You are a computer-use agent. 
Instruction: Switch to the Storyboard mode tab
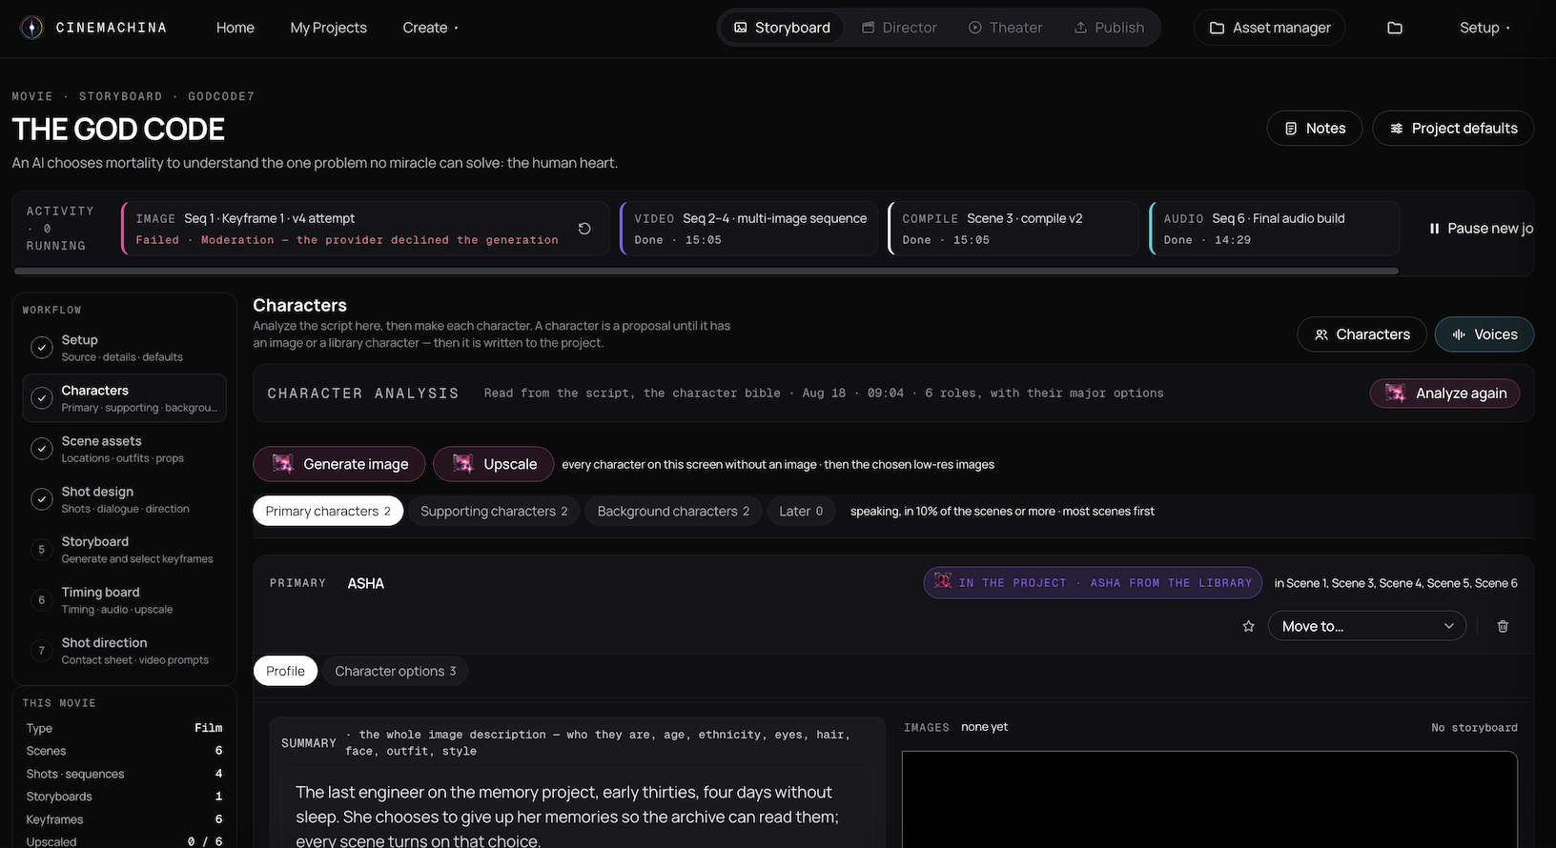click(782, 28)
